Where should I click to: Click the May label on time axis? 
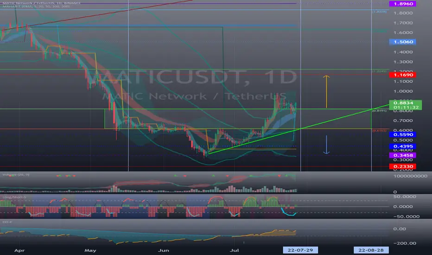[x=90, y=250]
